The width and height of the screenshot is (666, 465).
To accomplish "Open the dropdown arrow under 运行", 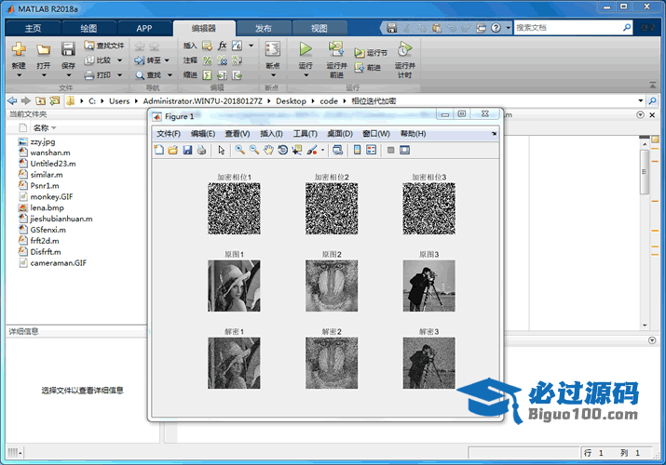I will 306,75.
